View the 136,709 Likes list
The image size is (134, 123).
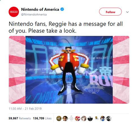click(x=42, y=118)
